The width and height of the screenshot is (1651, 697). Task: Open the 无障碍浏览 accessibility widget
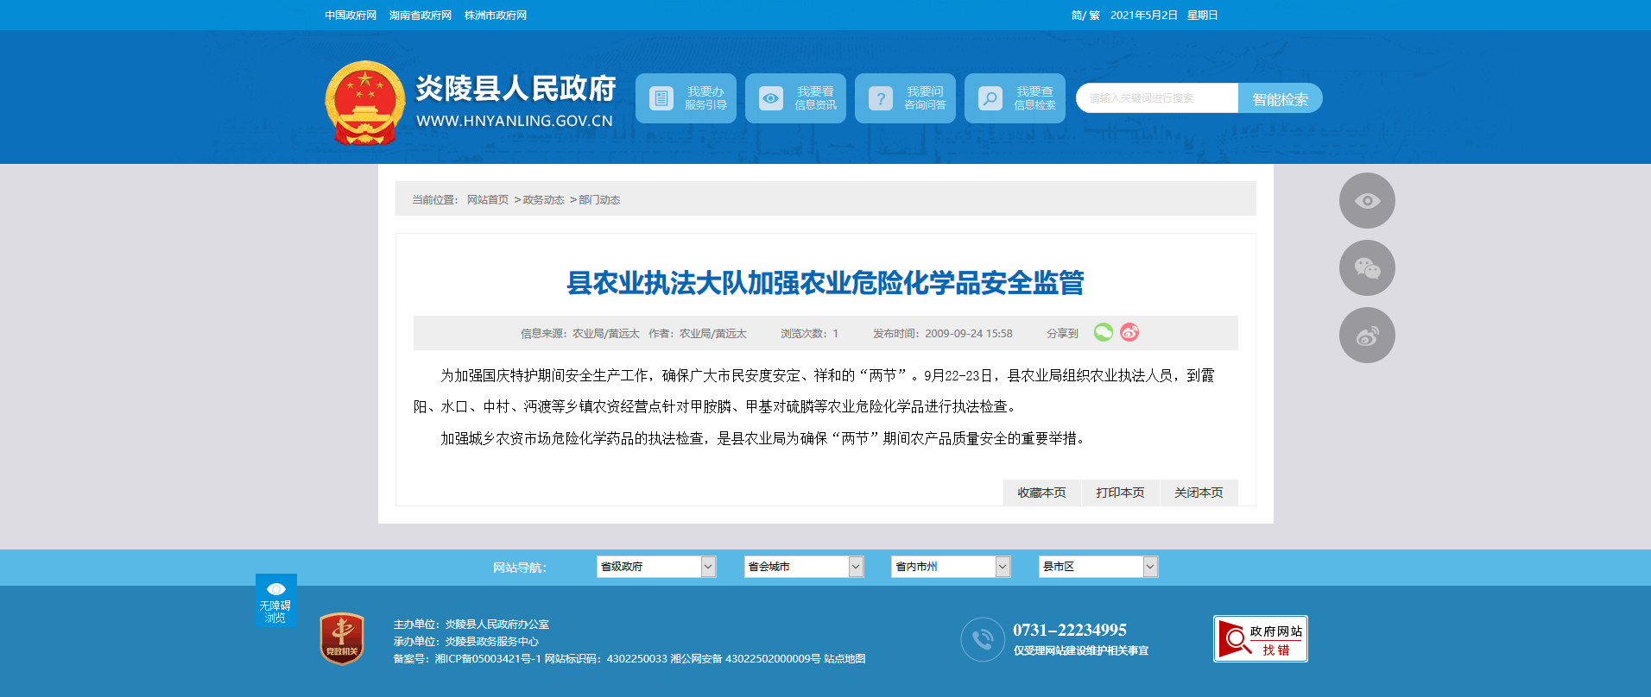275,600
